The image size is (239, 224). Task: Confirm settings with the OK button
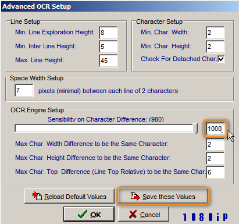[89, 214]
